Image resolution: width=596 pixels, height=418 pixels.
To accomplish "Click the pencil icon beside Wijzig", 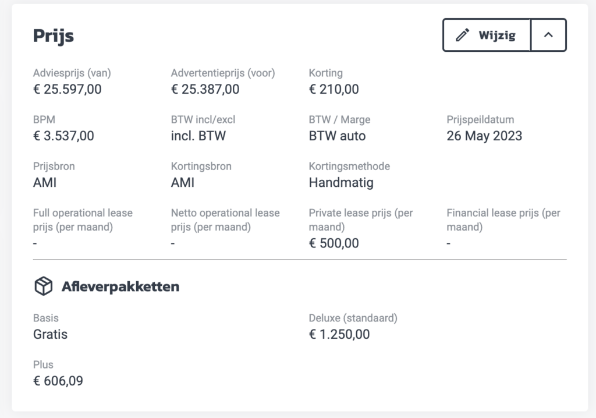I will point(462,35).
